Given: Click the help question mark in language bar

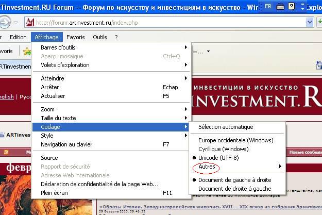Looking at the screenshot, I should pos(291,6).
